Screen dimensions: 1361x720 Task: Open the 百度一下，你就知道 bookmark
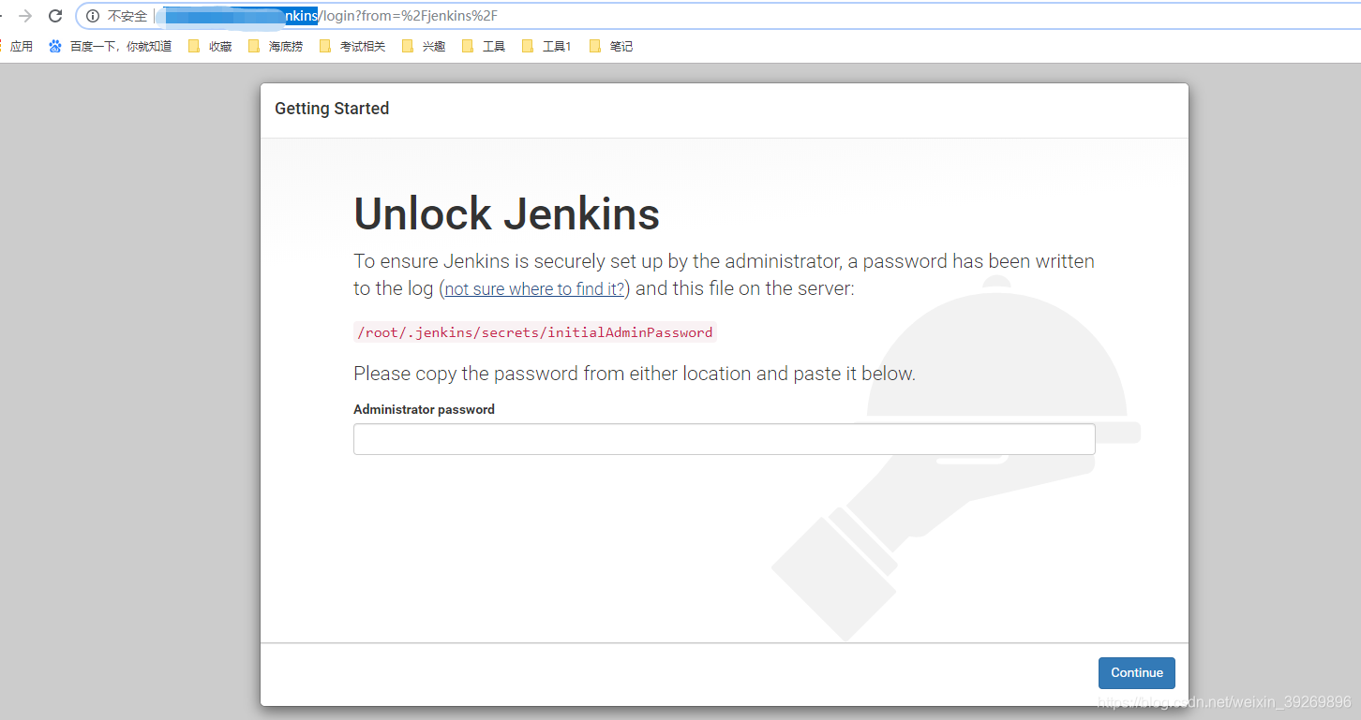(111, 46)
